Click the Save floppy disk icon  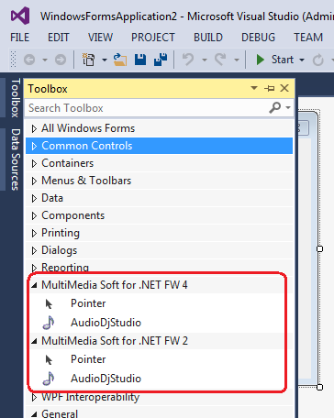(140, 60)
